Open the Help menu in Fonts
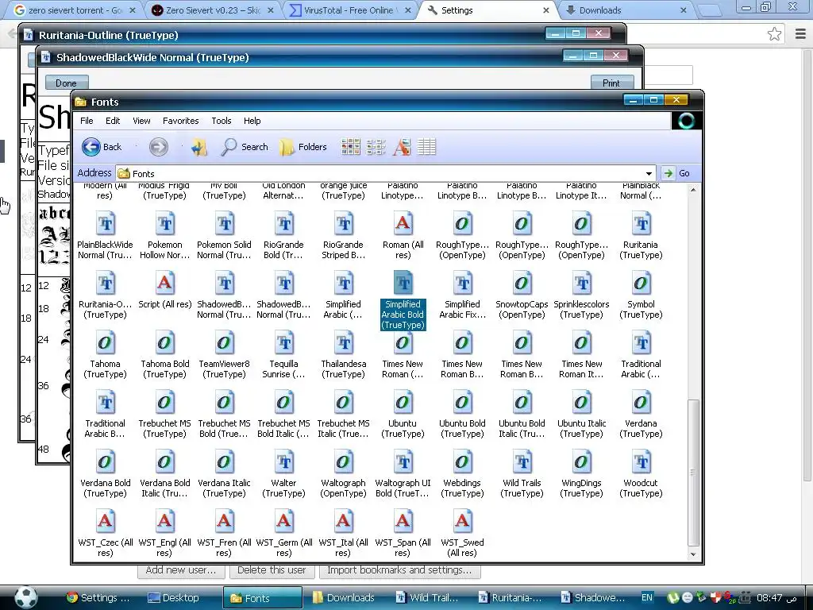The height and width of the screenshot is (610, 813). (252, 121)
